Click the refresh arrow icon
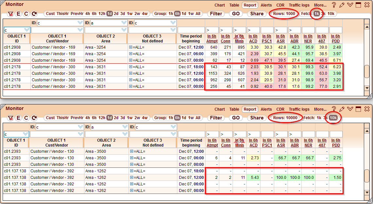The height and width of the screenshot is (204, 373). [x=34, y=14]
